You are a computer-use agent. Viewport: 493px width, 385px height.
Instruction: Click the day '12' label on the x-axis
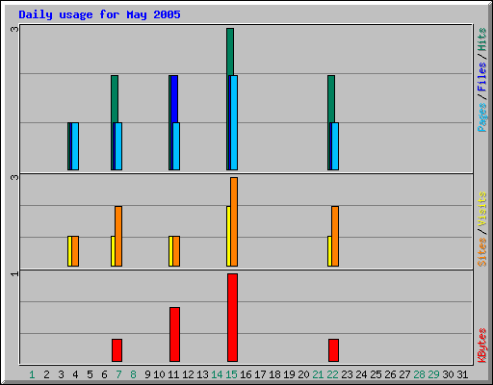tap(188, 374)
